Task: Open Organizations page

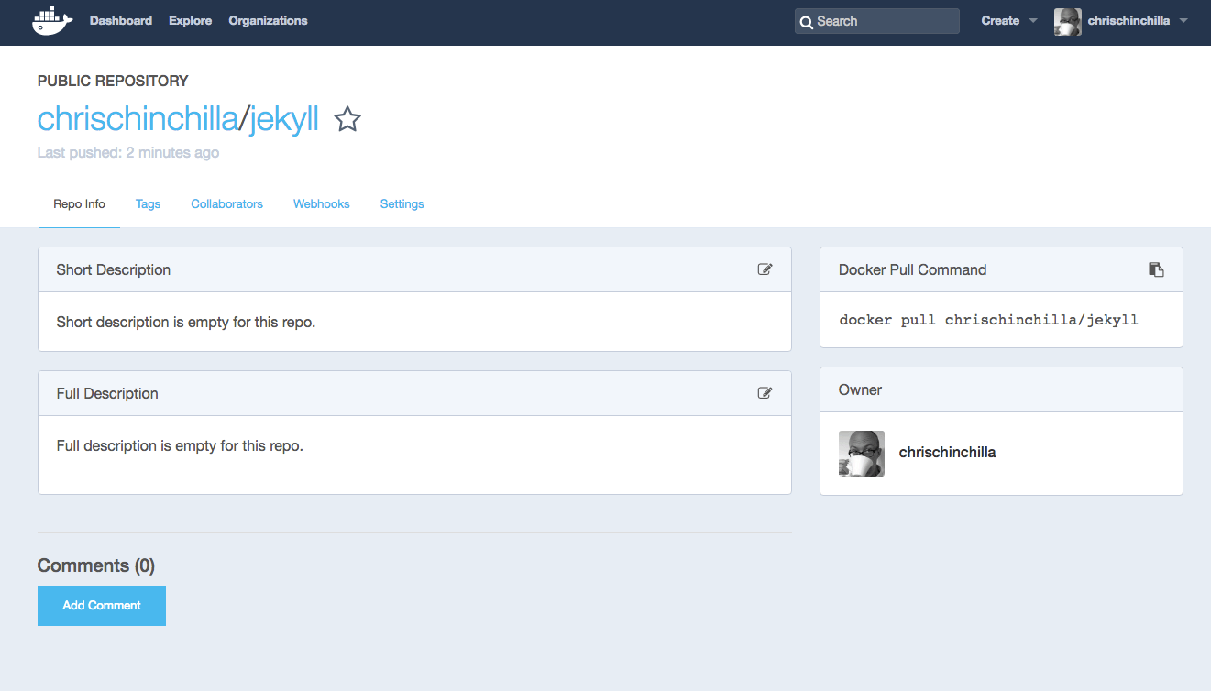Action: pyautogui.click(x=268, y=20)
